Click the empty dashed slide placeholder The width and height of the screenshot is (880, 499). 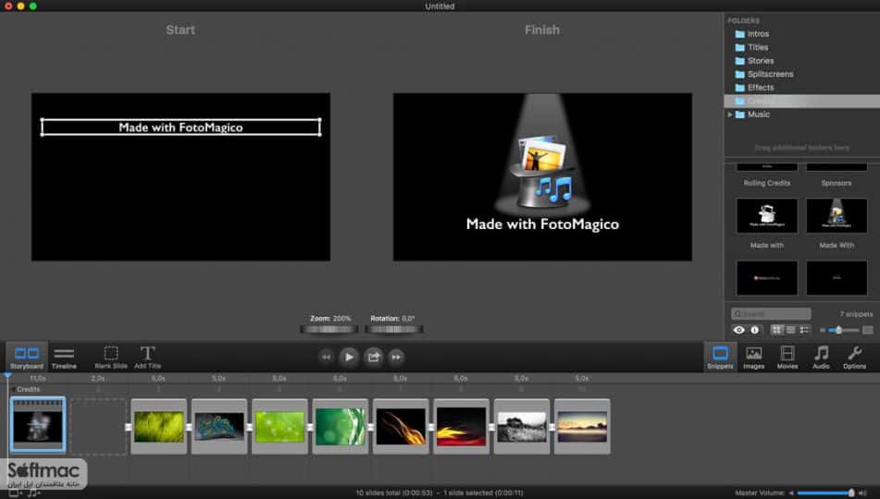click(98, 426)
